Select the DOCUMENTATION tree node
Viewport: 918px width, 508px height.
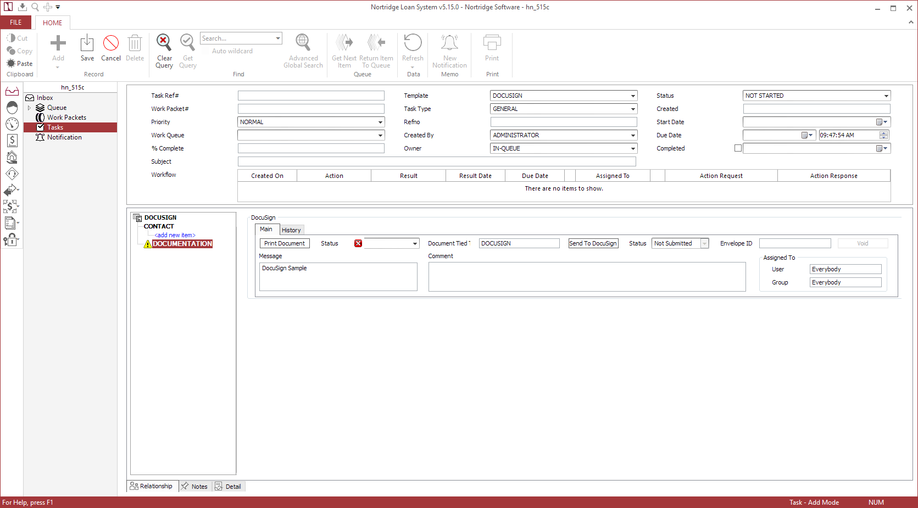[182, 244]
